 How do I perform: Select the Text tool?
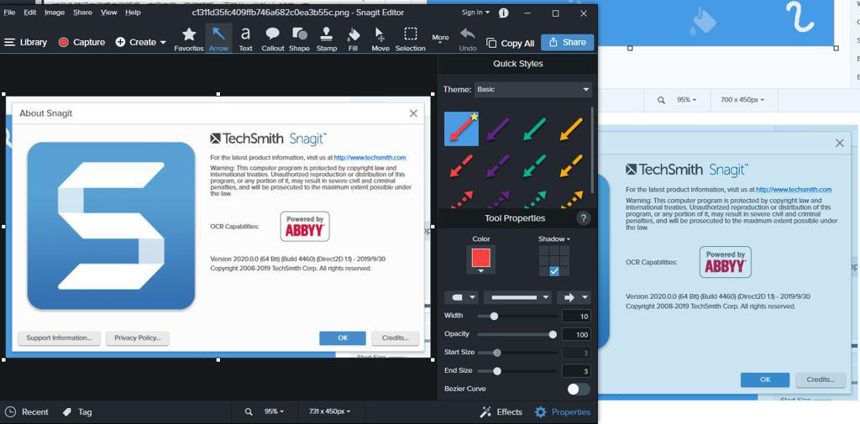click(x=245, y=39)
